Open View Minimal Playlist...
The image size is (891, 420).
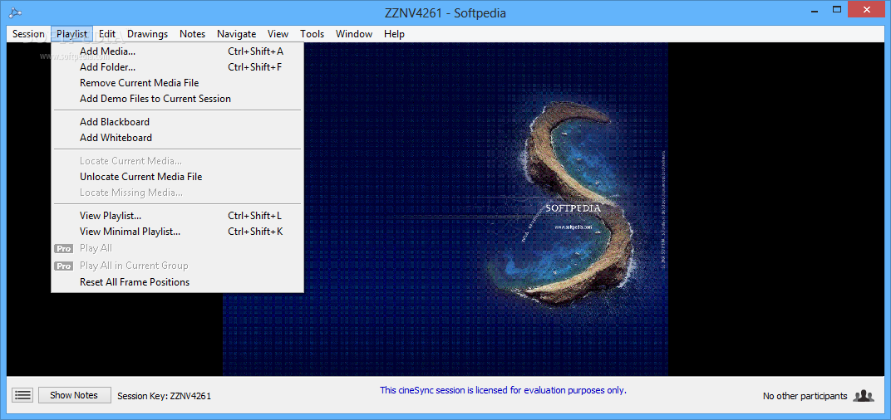pos(177,232)
